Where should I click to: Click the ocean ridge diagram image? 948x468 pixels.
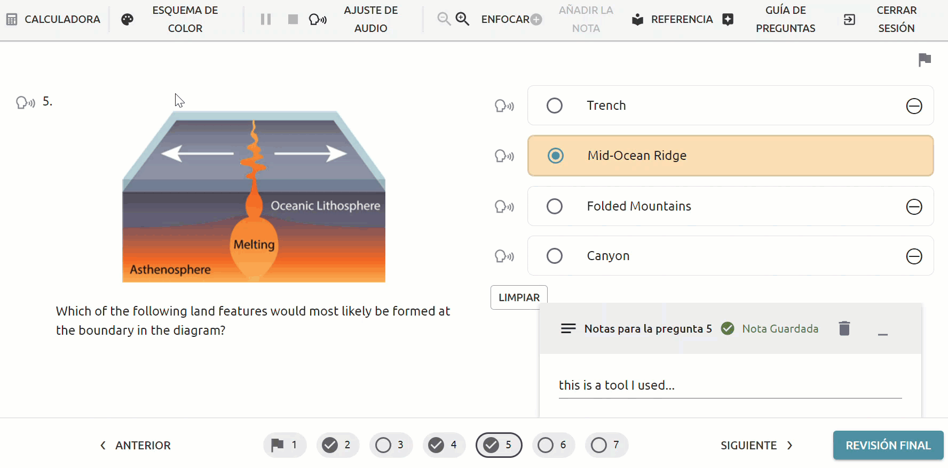(254, 197)
